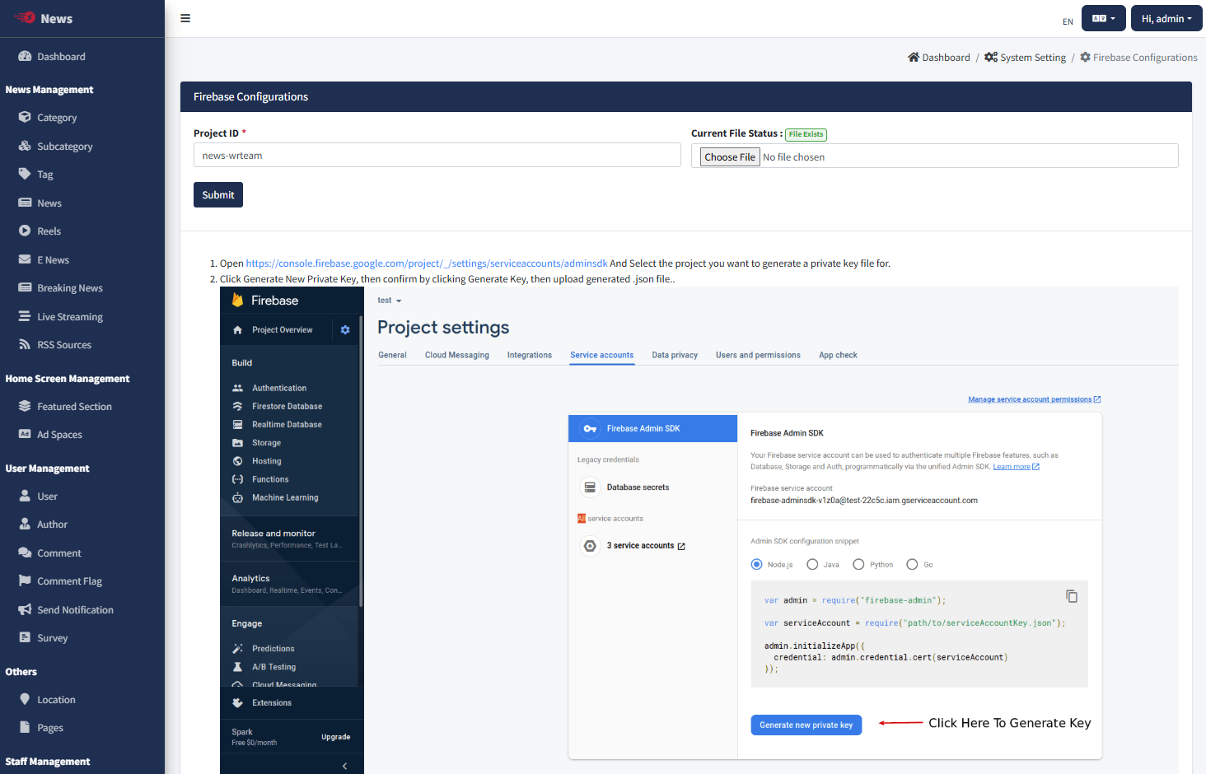Toggle the sidebar with the hamburger icon

[185, 18]
